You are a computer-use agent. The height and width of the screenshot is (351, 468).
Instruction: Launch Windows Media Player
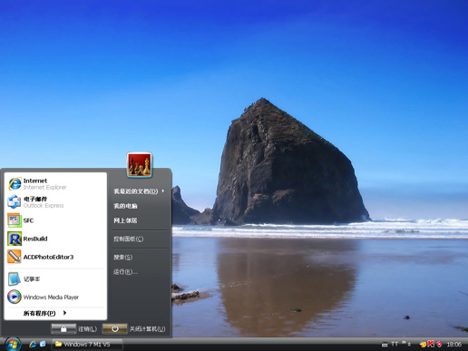[55, 297]
